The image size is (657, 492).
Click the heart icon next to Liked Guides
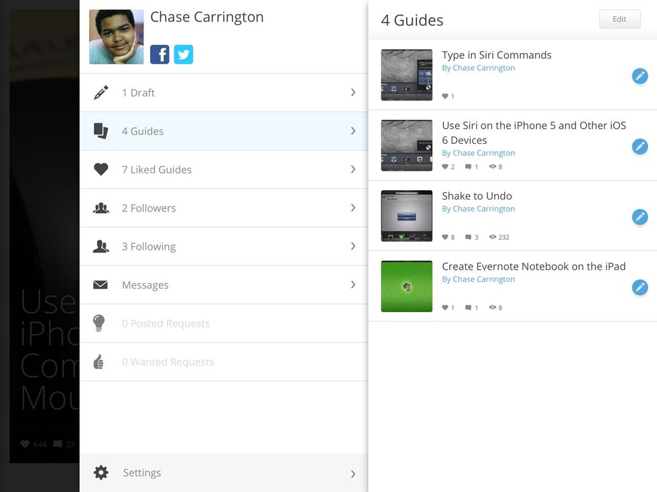pos(101,169)
